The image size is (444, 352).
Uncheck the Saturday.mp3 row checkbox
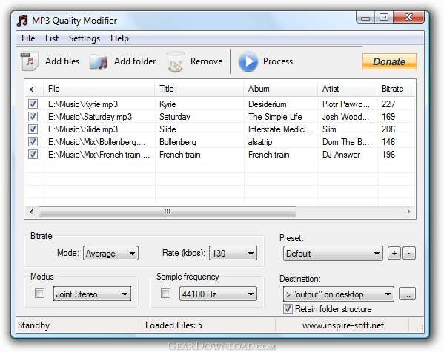(x=33, y=116)
